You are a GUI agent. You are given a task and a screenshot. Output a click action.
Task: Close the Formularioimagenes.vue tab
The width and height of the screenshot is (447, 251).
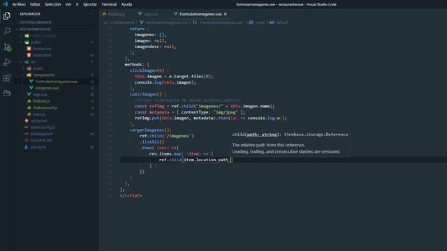click(x=226, y=14)
